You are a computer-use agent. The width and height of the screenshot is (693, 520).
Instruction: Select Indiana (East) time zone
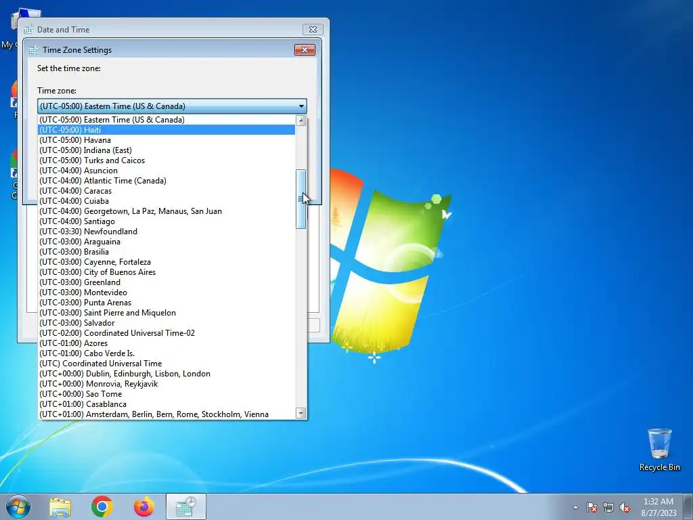[166, 150]
